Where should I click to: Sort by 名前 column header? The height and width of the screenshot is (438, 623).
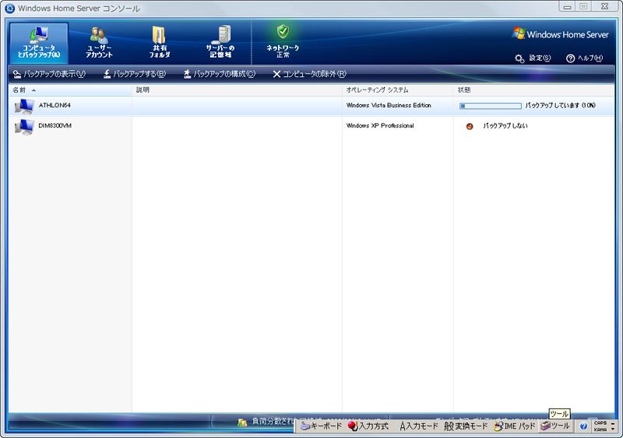[70, 90]
